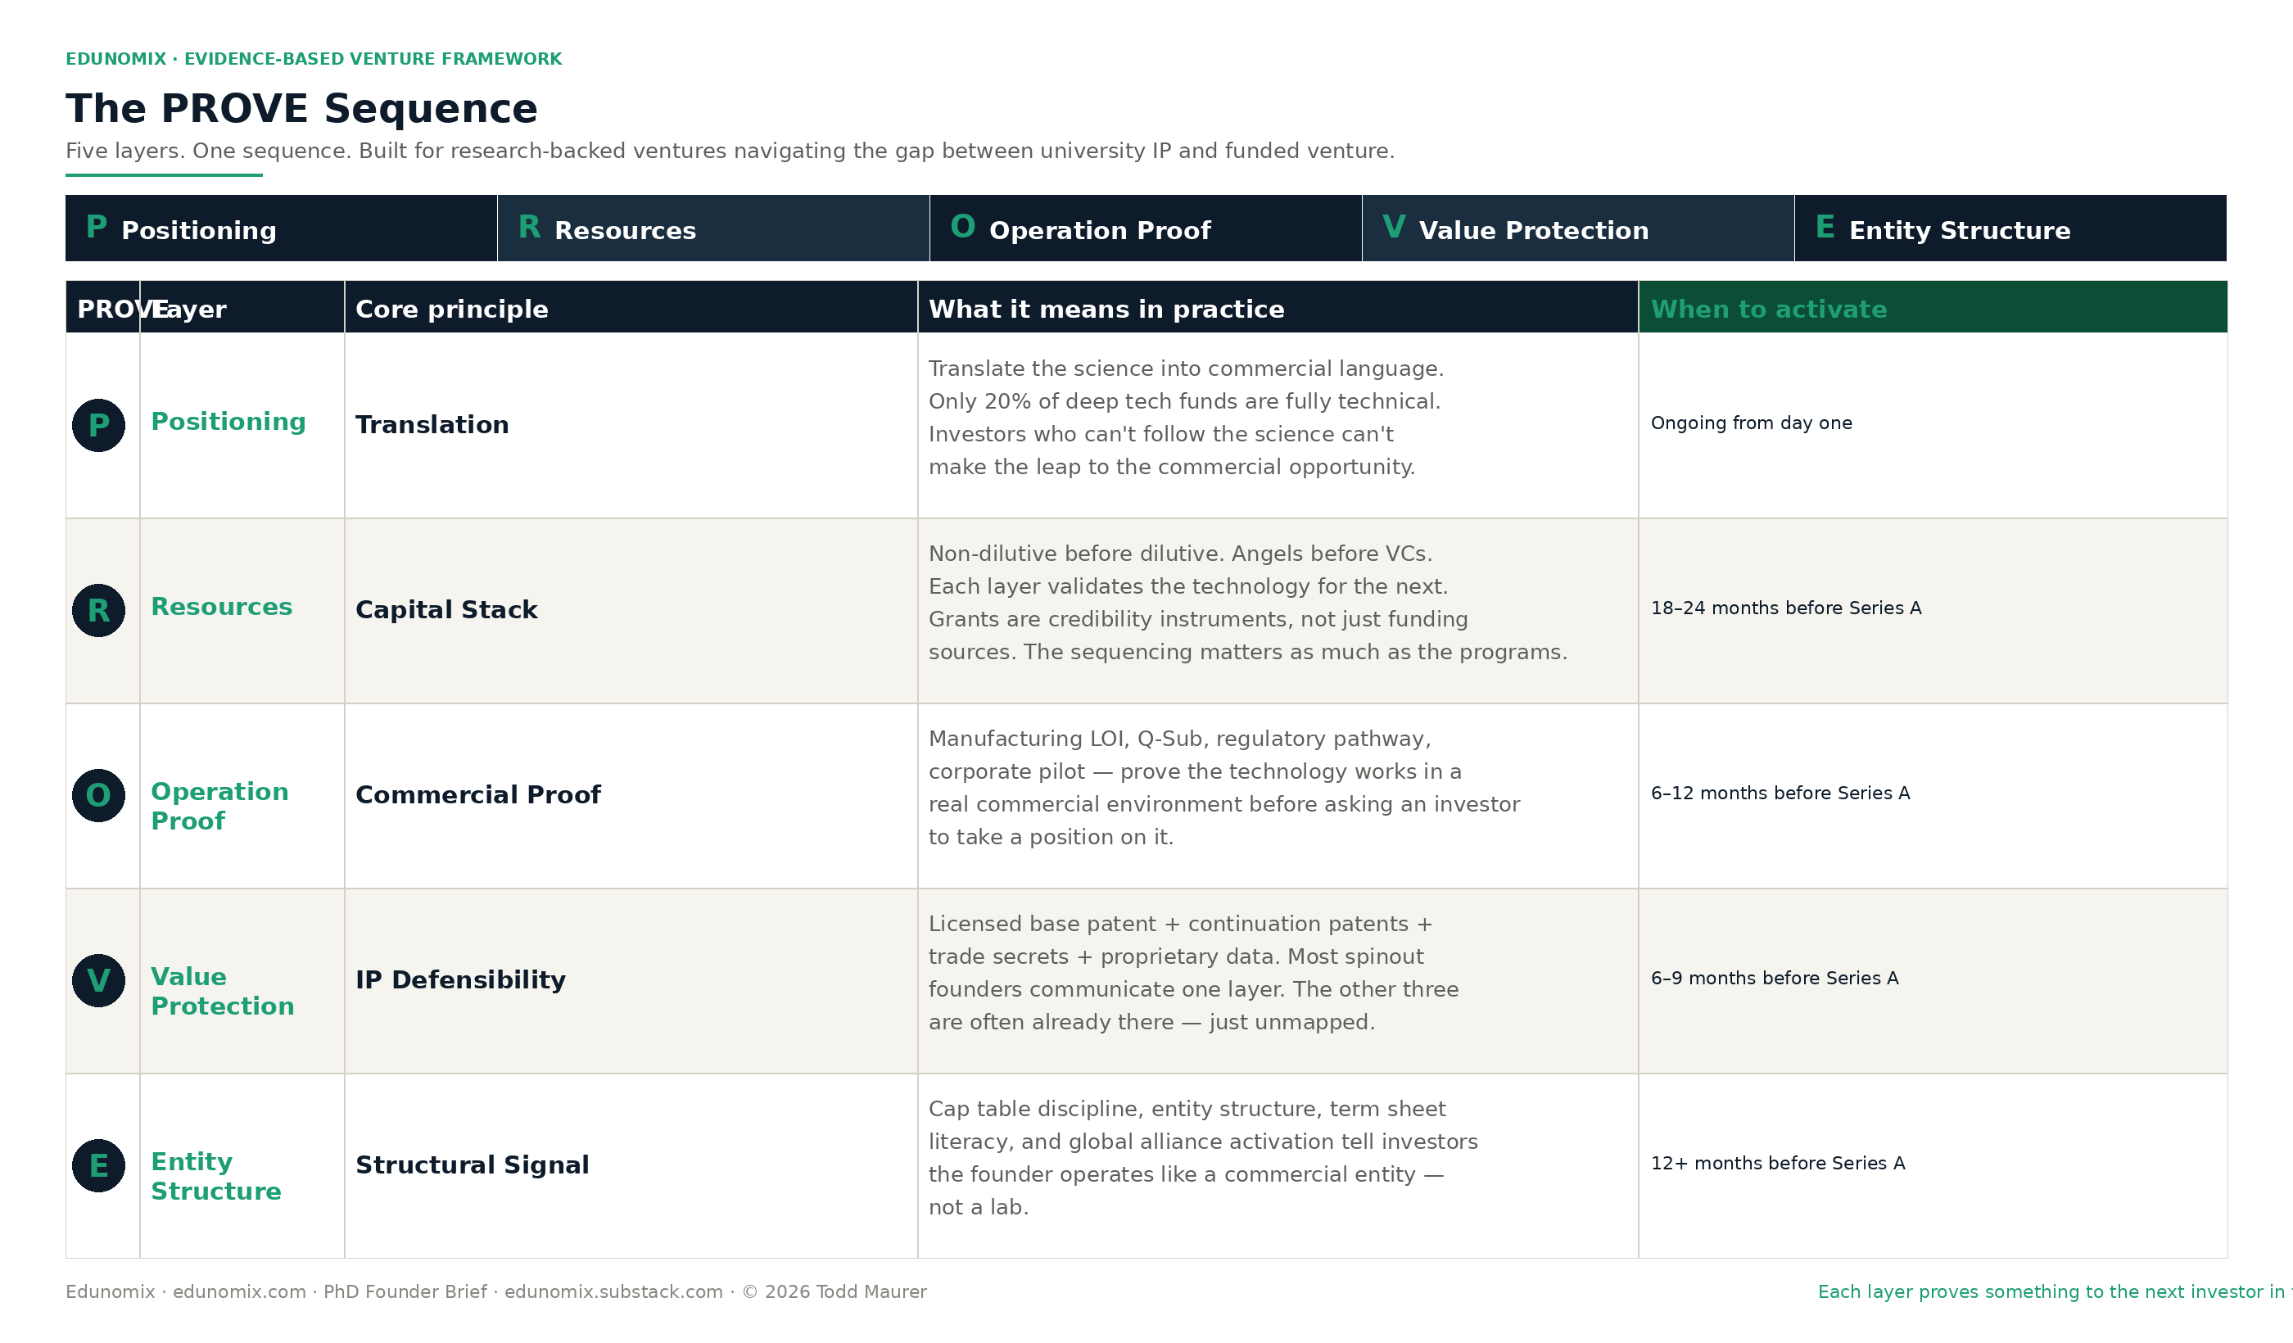Click the Positioning segment in top banner

tap(281, 228)
